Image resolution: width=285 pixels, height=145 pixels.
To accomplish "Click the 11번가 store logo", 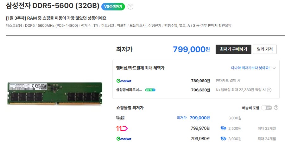I will 122,129.
